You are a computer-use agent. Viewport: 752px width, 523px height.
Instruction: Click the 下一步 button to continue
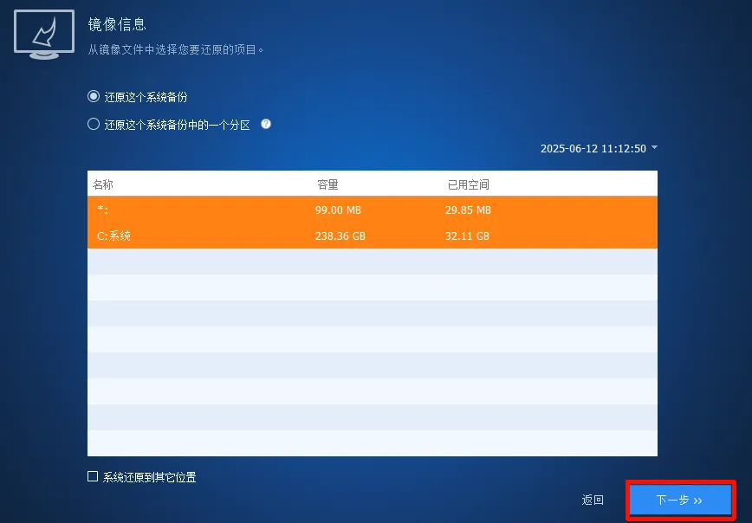pyautogui.click(x=681, y=500)
